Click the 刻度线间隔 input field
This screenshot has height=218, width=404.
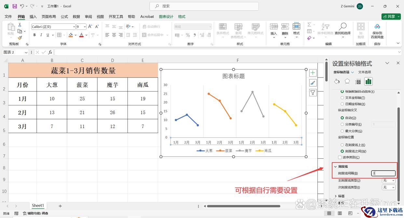point(383,173)
